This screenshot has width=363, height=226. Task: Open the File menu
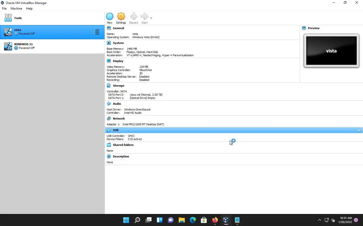tap(4, 9)
